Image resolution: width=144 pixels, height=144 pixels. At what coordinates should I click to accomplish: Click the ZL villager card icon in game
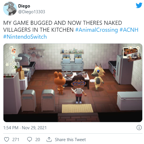[x=13, y=51]
